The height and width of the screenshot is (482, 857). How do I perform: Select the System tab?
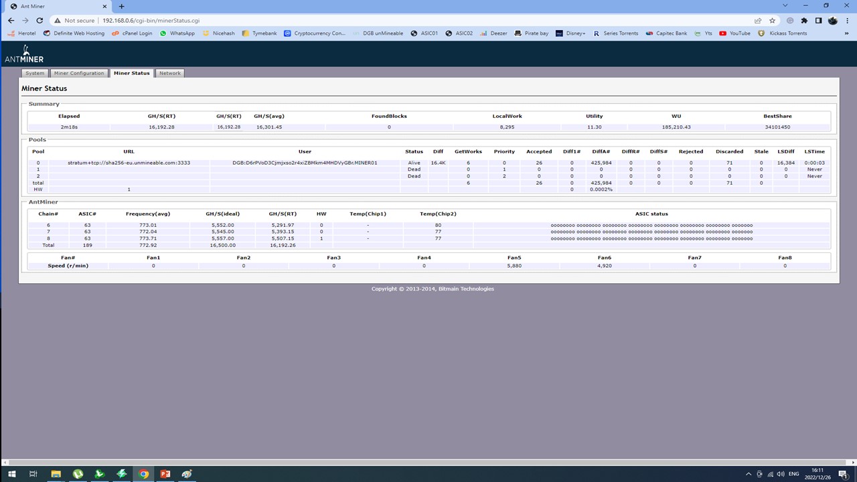pyautogui.click(x=35, y=73)
